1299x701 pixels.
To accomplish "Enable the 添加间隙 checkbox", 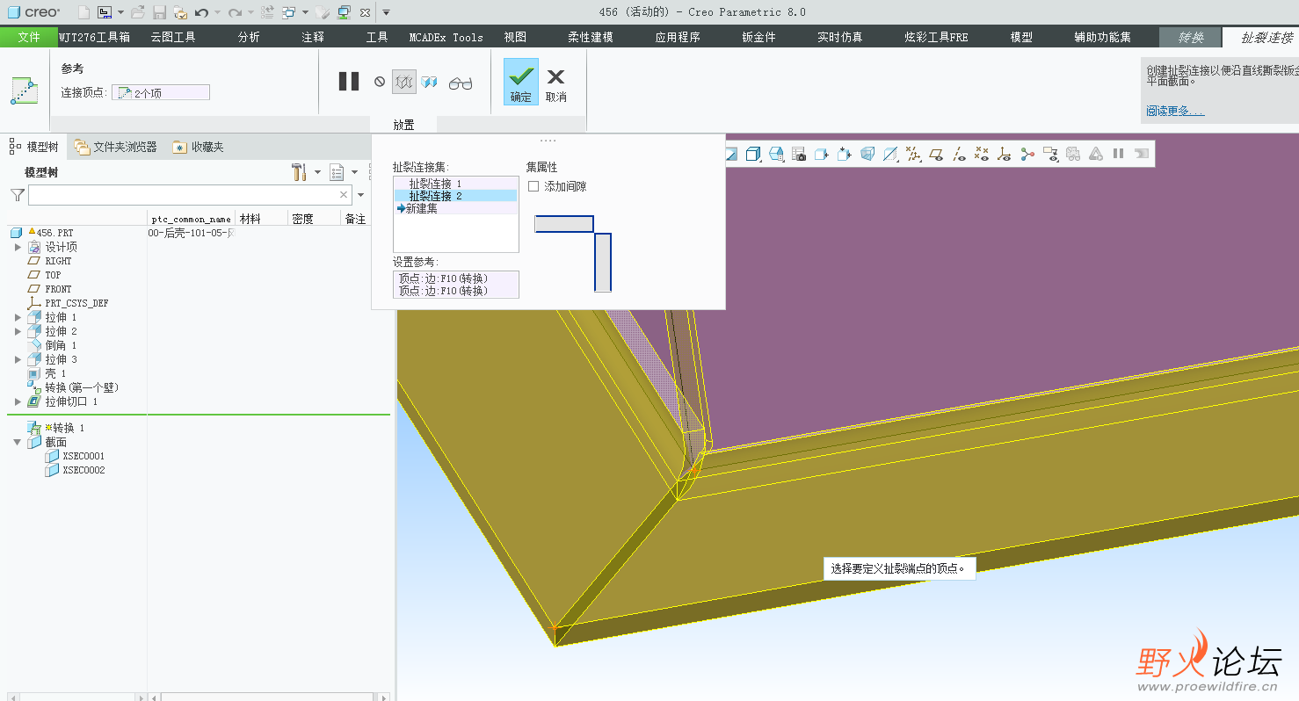I will tap(533, 186).
